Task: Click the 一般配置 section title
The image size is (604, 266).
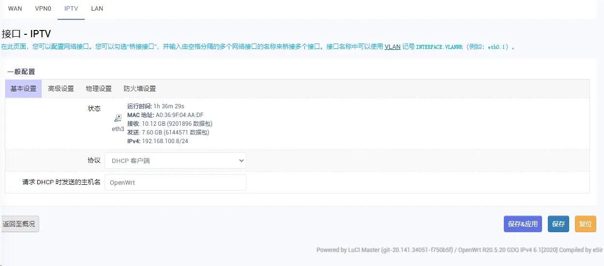Action: (21, 72)
